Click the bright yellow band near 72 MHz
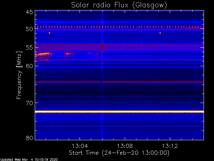 pyautogui.click(x=119, y=112)
